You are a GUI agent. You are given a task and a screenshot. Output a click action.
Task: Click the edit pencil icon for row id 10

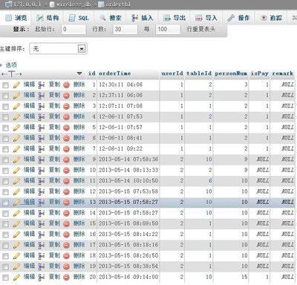(x=16, y=171)
